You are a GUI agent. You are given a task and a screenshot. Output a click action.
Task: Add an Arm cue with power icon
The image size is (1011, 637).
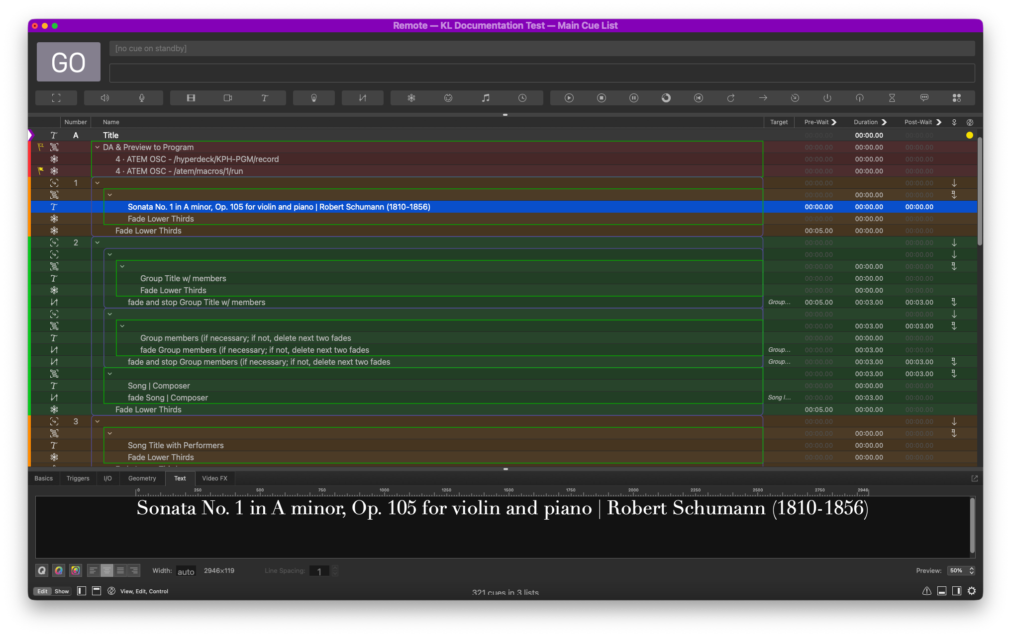point(827,98)
